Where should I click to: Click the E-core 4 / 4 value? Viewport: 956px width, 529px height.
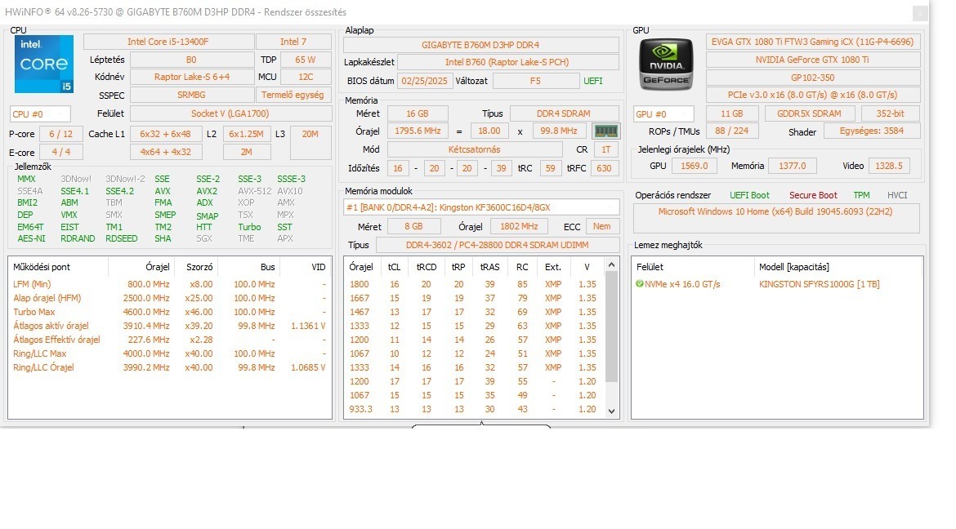pyautogui.click(x=61, y=153)
